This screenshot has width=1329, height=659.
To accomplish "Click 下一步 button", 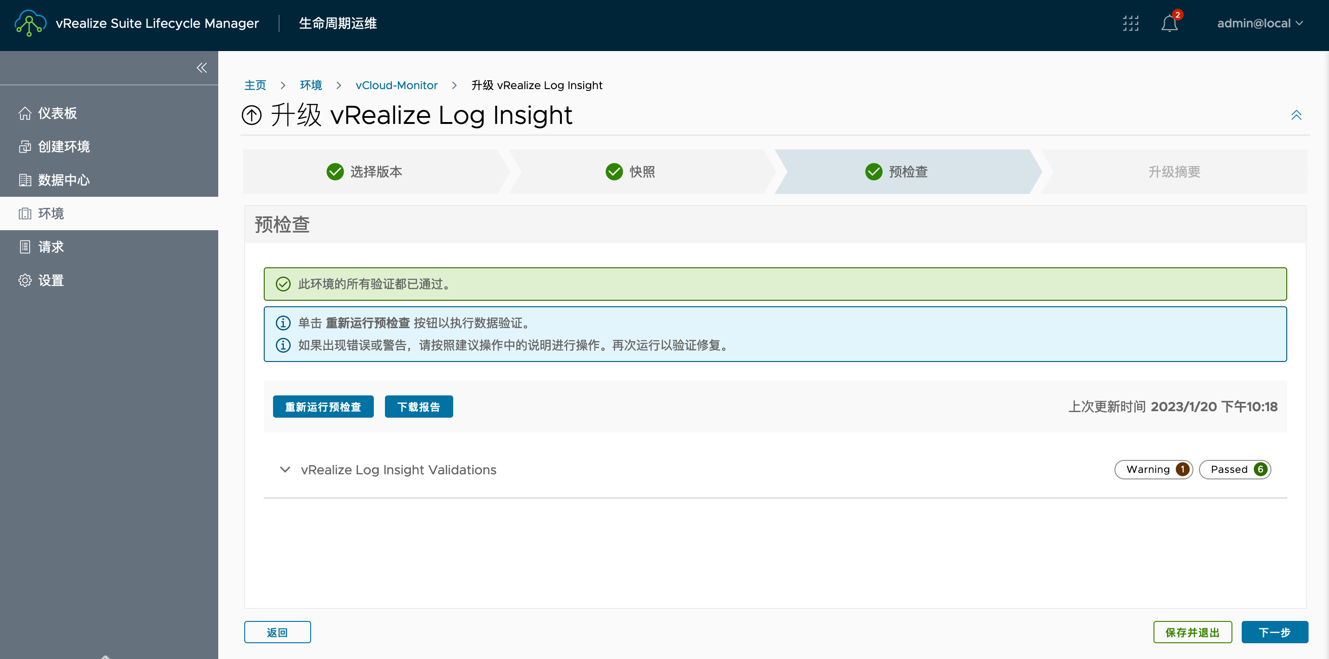I will (1274, 632).
